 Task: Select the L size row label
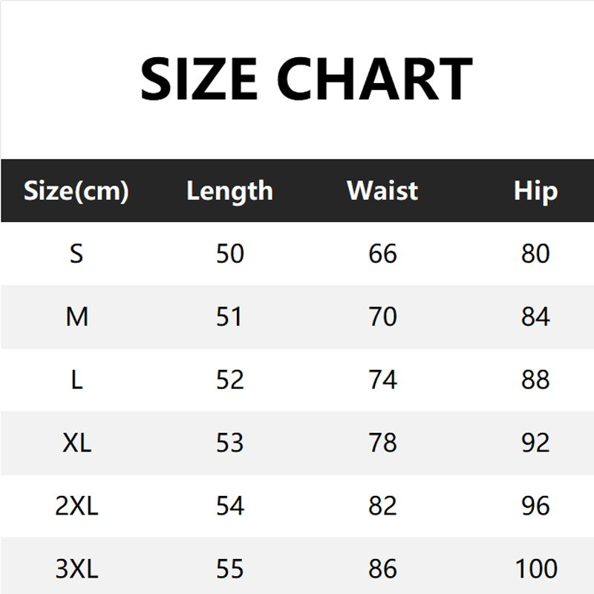pos(76,380)
